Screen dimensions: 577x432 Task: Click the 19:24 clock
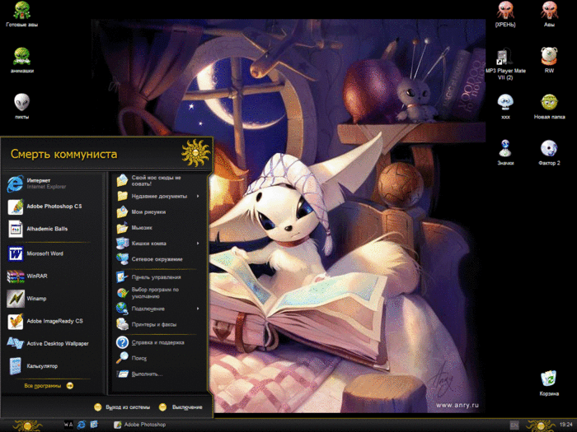pyautogui.click(x=566, y=425)
